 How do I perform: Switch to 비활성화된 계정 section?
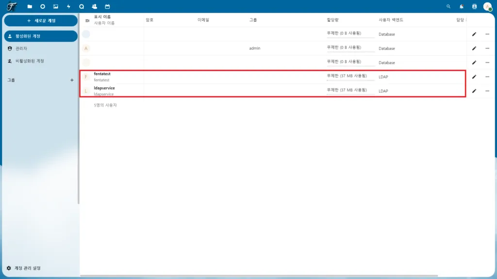click(41, 62)
